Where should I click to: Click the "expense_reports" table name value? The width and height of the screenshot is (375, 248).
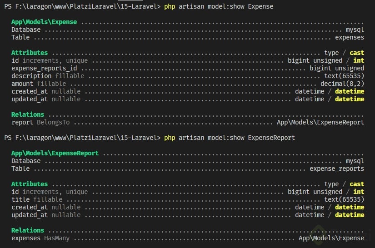[336, 169]
